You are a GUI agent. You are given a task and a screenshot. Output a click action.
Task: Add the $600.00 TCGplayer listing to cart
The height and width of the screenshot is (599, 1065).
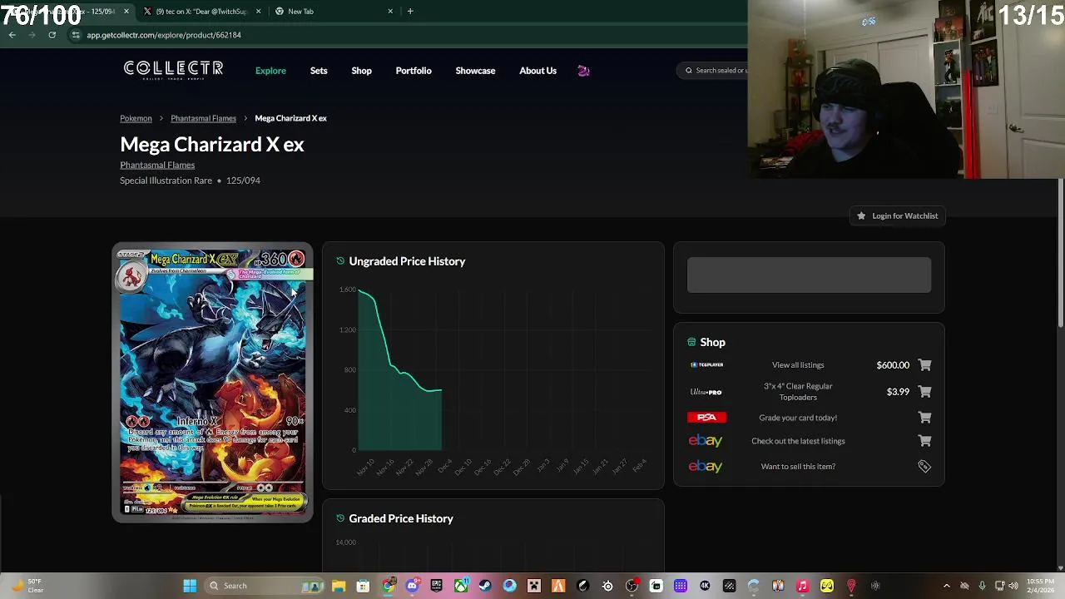point(924,365)
